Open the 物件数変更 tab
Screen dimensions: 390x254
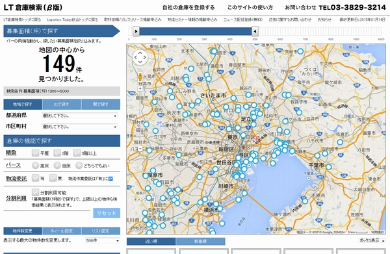[x=23, y=231]
